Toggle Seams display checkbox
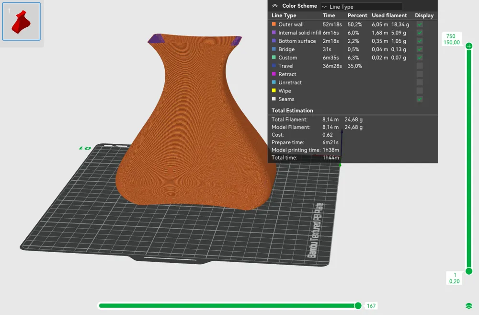The height and width of the screenshot is (315, 479). tap(420, 99)
